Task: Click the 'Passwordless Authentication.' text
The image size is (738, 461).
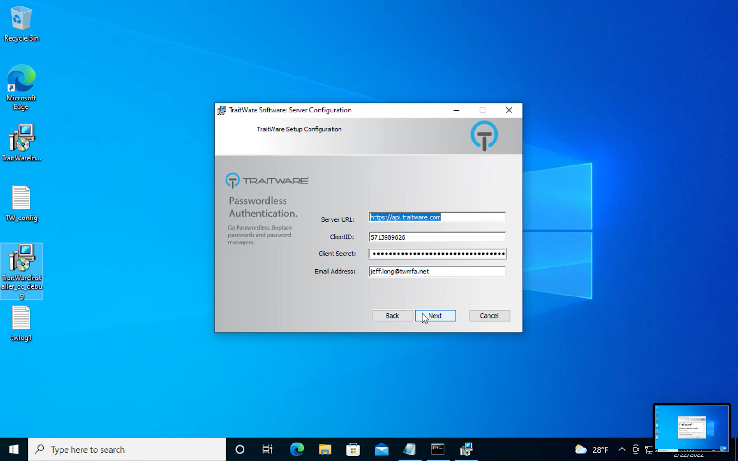Action: pyautogui.click(x=263, y=207)
